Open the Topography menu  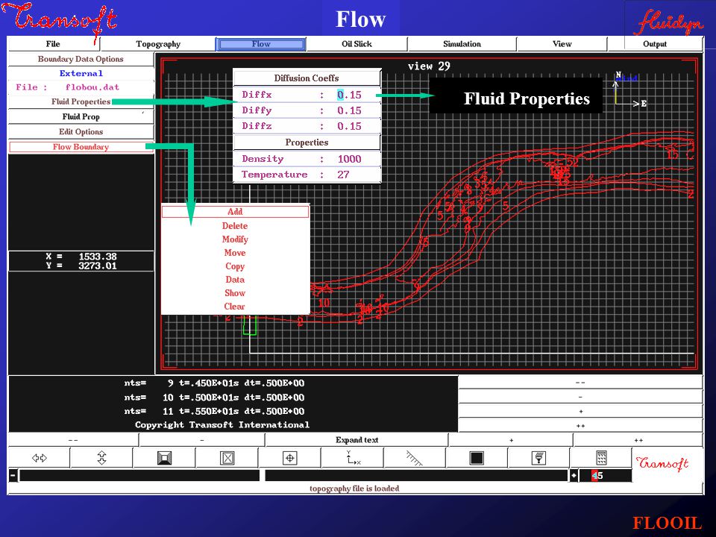click(158, 44)
